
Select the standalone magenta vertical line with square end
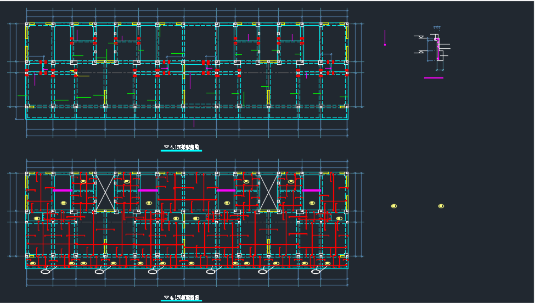[x=385, y=38]
